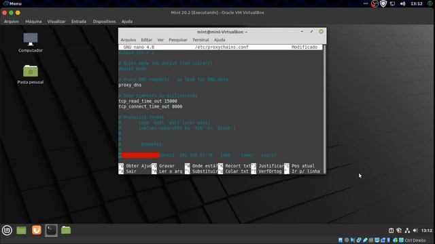Click Substituir shortcut in nano footer

tap(201, 171)
